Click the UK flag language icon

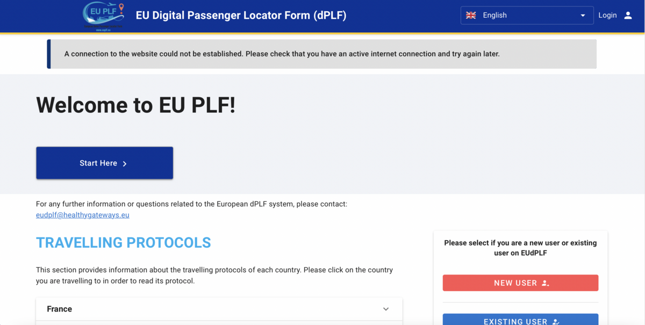(471, 15)
